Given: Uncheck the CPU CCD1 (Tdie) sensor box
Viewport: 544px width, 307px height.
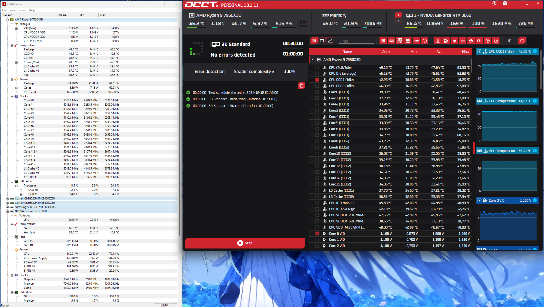Looking at the screenshot, I should point(317,80).
